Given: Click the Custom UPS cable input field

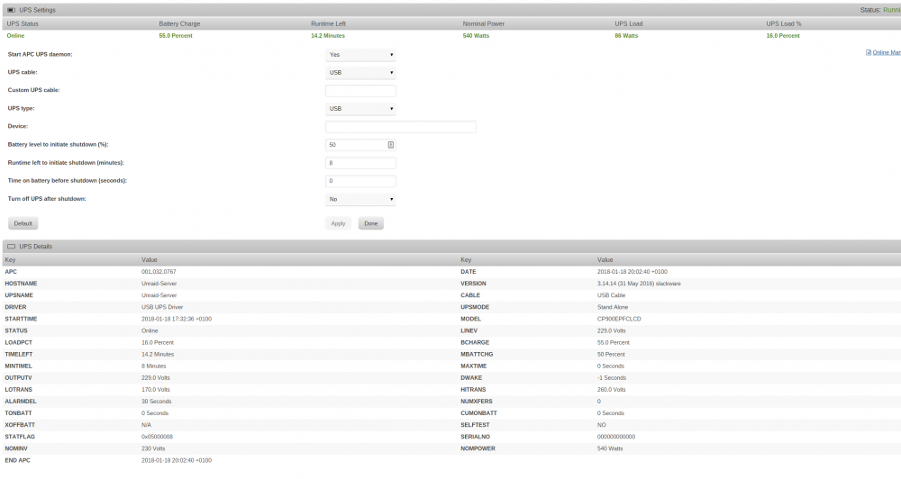Looking at the screenshot, I should [x=360, y=91].
